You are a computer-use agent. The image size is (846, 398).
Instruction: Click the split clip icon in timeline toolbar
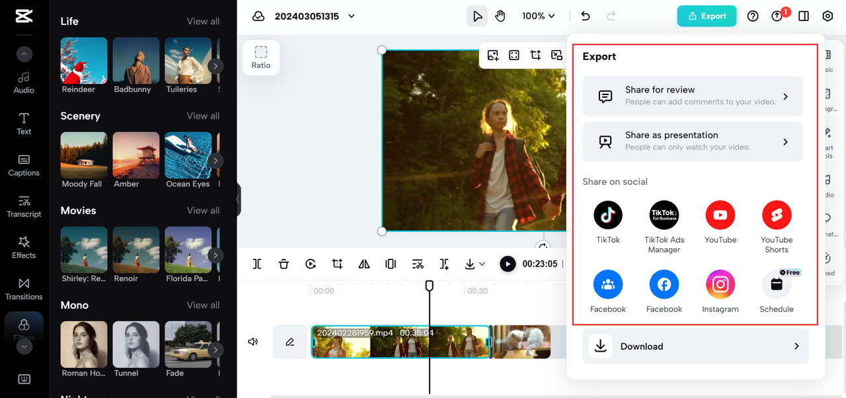pyautogui.click(x=257, y=264)
